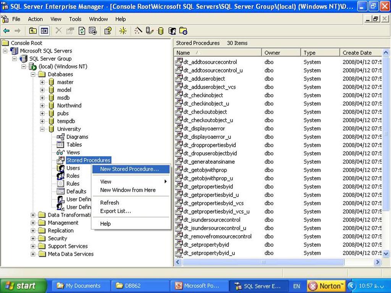Sort by the Create Date column header

(x=361, y=53)
